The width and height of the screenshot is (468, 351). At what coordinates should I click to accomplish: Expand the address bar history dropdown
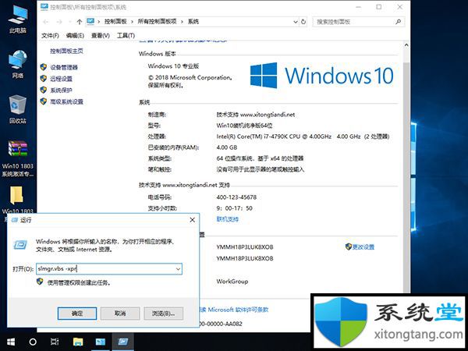295,22
